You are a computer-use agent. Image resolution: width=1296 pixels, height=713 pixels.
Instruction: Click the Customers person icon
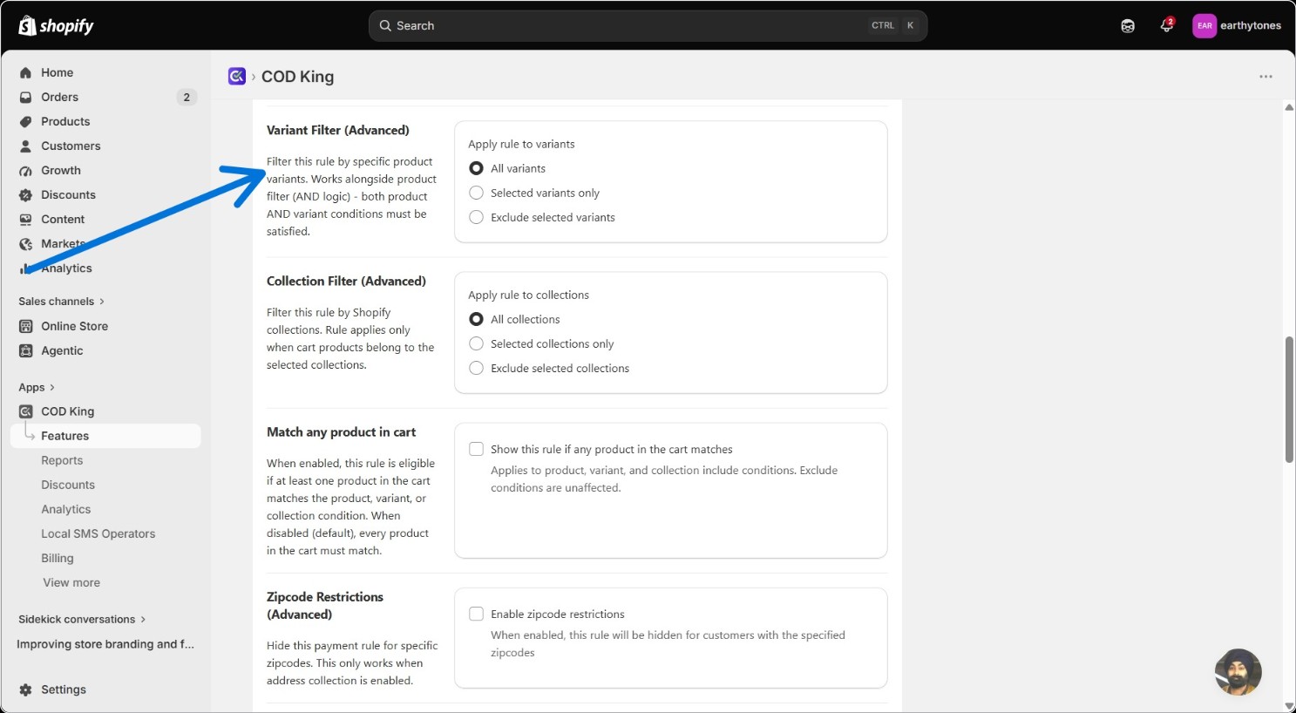coord(26,146)
